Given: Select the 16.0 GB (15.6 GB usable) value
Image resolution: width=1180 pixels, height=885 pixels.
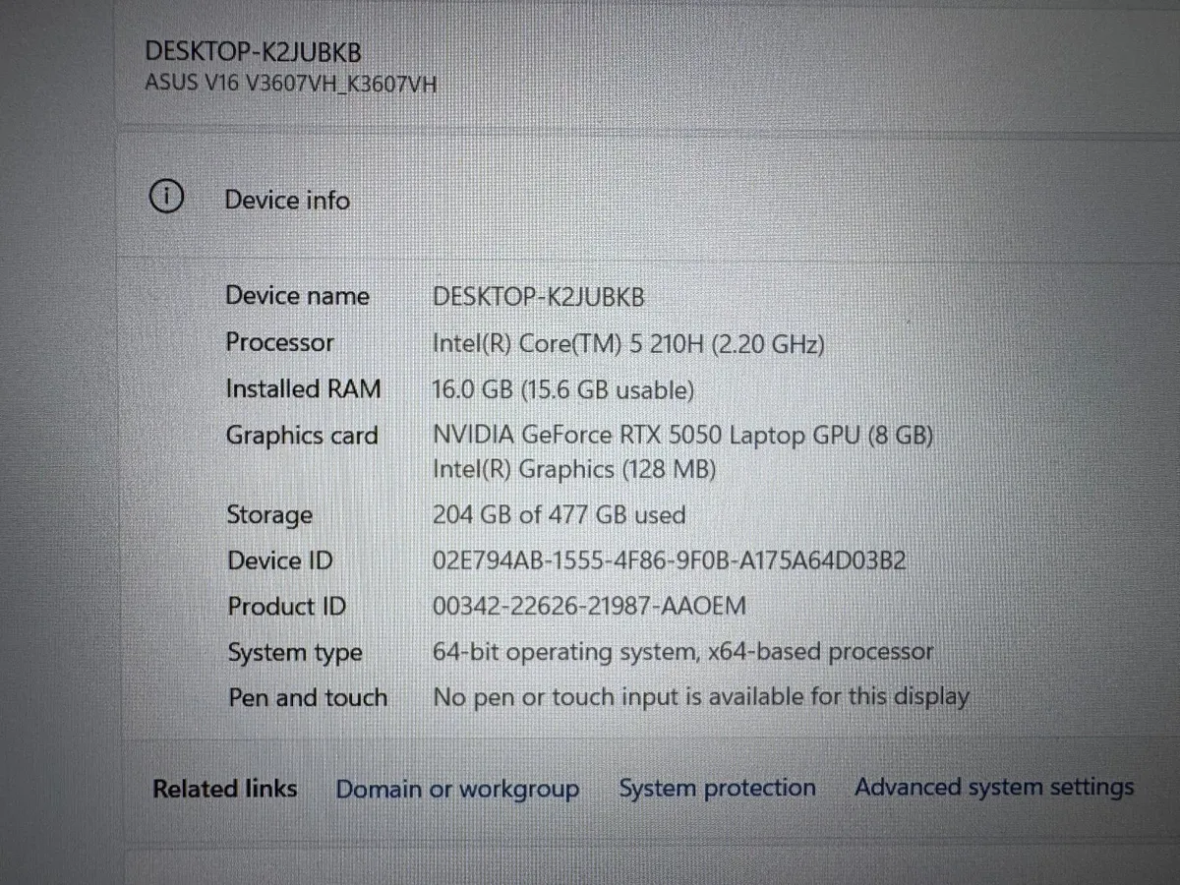Looking at the screenshot, I should pyautogui.click(x=563, y=390).
